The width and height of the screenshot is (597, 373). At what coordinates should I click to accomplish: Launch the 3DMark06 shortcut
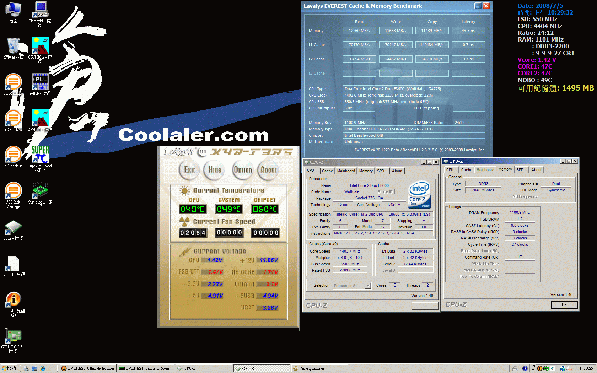click(x=13, y=155)
